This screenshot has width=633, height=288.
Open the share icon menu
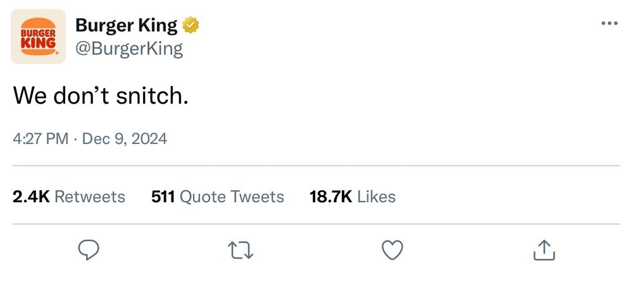tap(544, 251)
